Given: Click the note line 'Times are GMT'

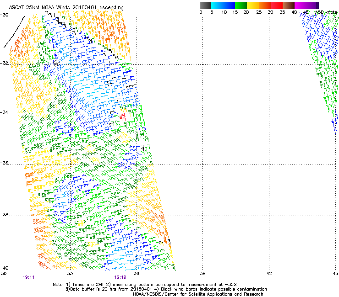Looking at the screenshot, I should pos(88,285).
